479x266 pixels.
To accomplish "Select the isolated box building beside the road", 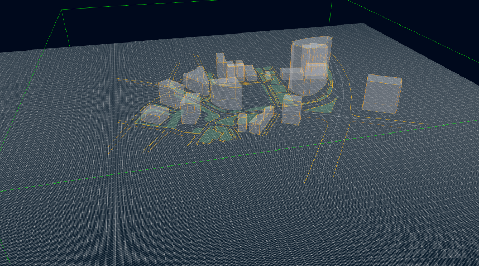I will (x=382, y=94).
